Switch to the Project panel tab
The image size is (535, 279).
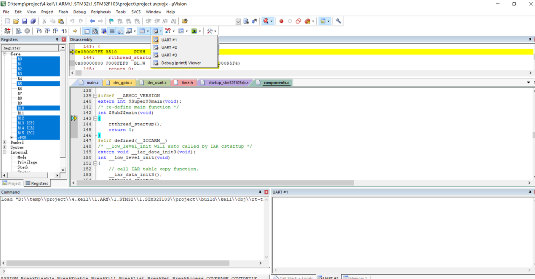pyautogui.click(x=12, y=183)
